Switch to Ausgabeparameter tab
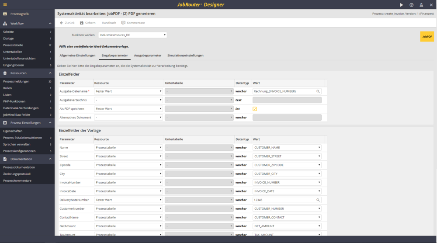The width and height of the screenshot is (437, 243). [x=148, y=56]
